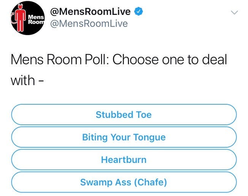Click "with -" on the second tweet line
Image resolution: width=248 pixels, height=196 pixels.
[26, 81]
